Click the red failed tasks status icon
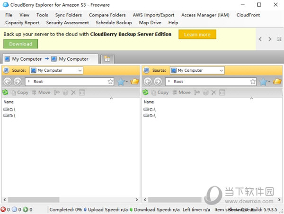Image resolution: width=284 pixels, height=214 pixels. (3, 209)
